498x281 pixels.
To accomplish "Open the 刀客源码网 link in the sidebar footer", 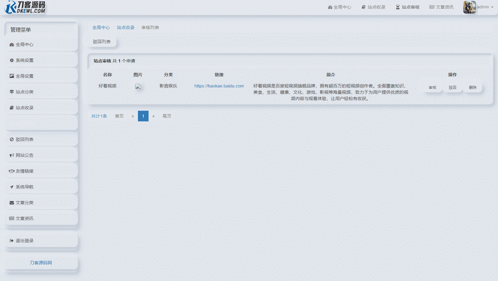I will pos(41,263).
